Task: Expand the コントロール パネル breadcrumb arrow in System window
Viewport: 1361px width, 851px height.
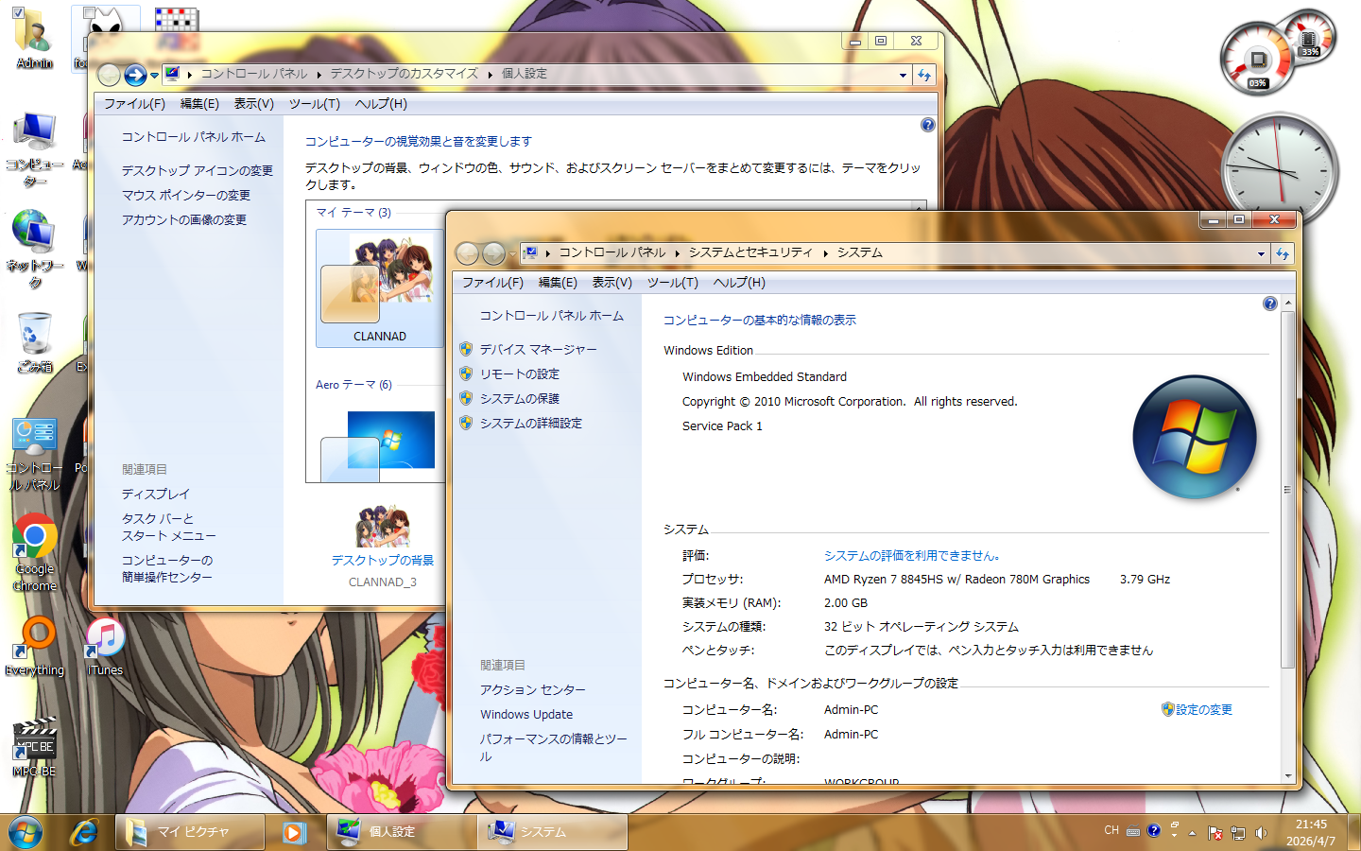Action: (x=678, y=253)
